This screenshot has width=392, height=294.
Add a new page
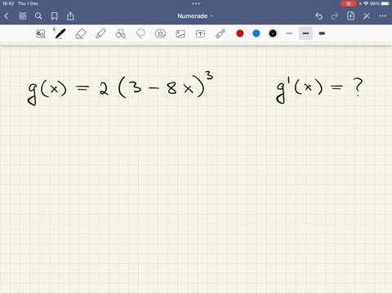coord(350,16)
